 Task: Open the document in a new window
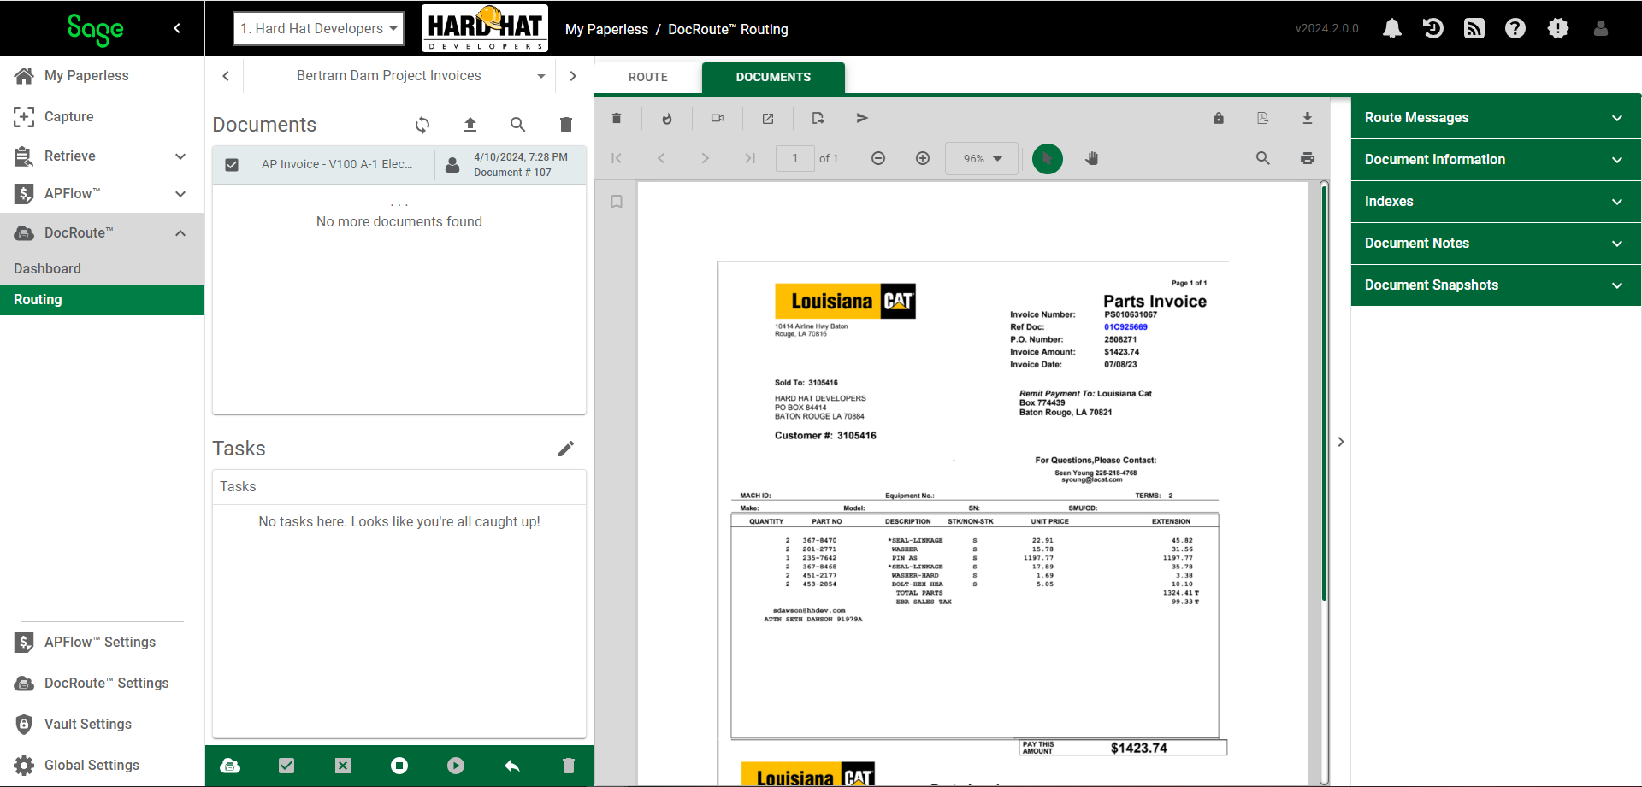pos(768,118)
